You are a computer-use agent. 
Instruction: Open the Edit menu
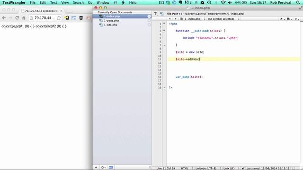click(x=43, y=2)
